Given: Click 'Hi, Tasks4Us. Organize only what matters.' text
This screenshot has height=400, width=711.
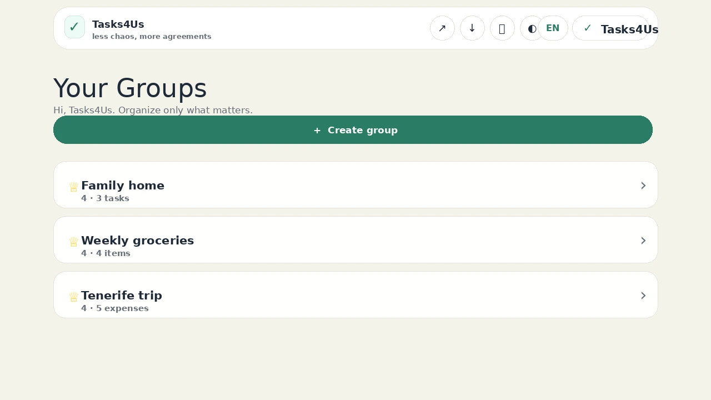Looking at the screenshot, I should (x=153, y=110).
